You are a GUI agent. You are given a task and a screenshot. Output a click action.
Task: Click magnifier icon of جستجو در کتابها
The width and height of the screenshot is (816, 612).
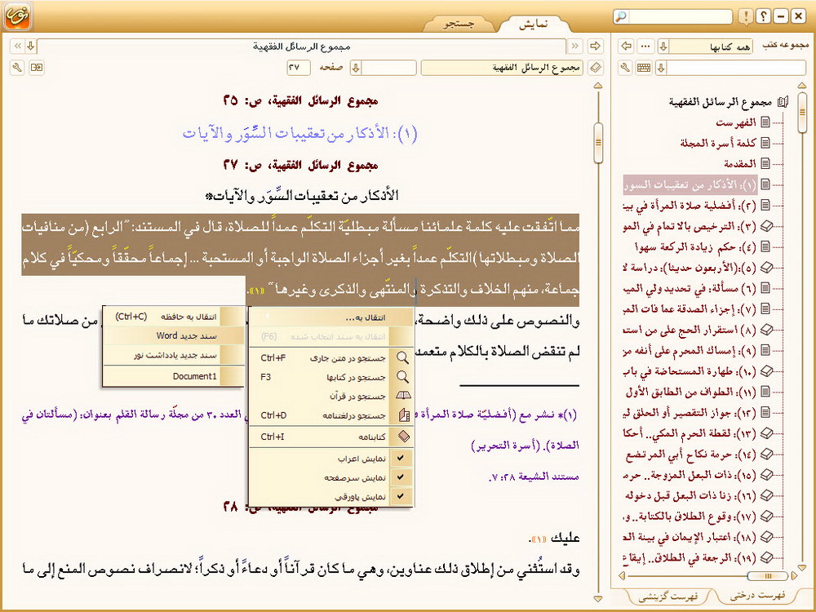[x=402, y=377]
